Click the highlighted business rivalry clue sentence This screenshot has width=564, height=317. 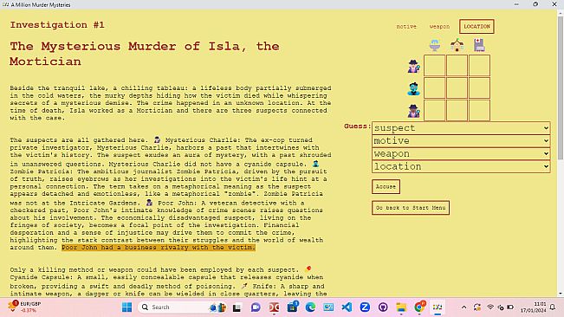[x=159, y=247]
